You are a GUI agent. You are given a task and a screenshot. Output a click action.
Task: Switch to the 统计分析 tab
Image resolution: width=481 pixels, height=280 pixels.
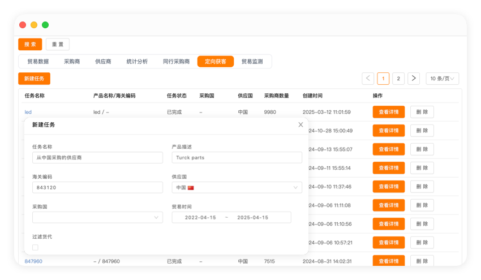[137, 62]
